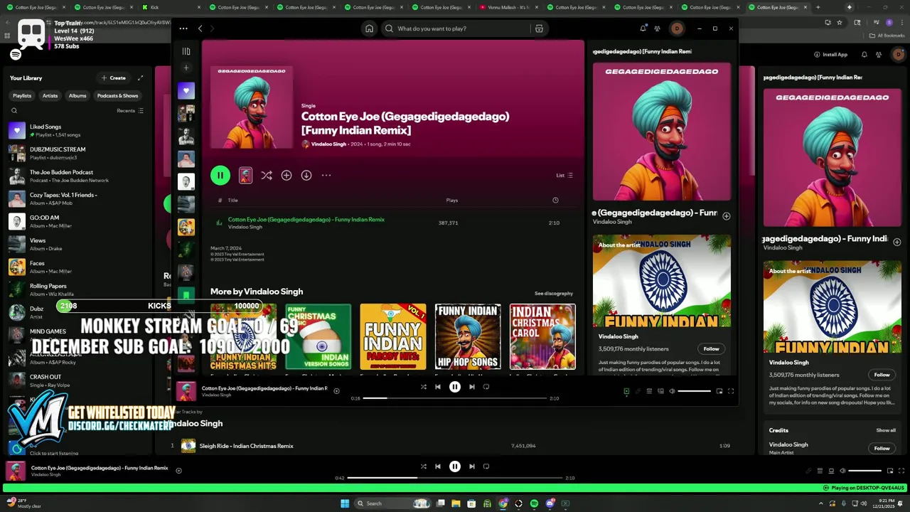Toggle lyrics mic icon in front player bar
The width and height of the screenshot is (910, 512).
point(638,391)
